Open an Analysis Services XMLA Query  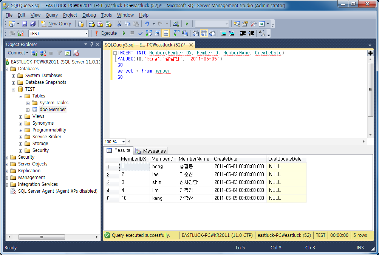tap(108, 24)
